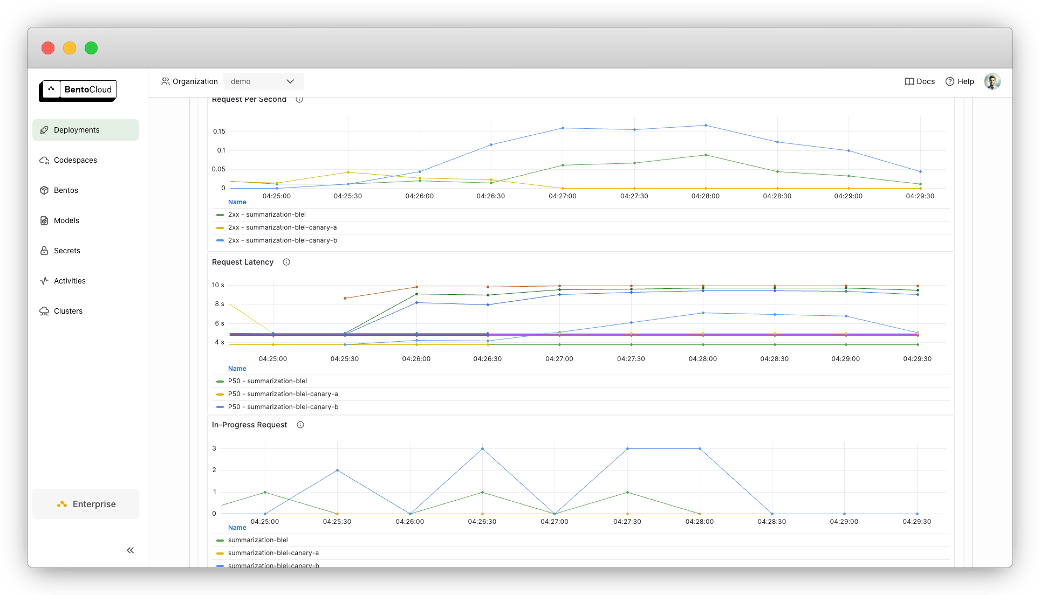Open the Codespaces cloud icon
This screenshot has height=595, width=1040.
[44, 160]
